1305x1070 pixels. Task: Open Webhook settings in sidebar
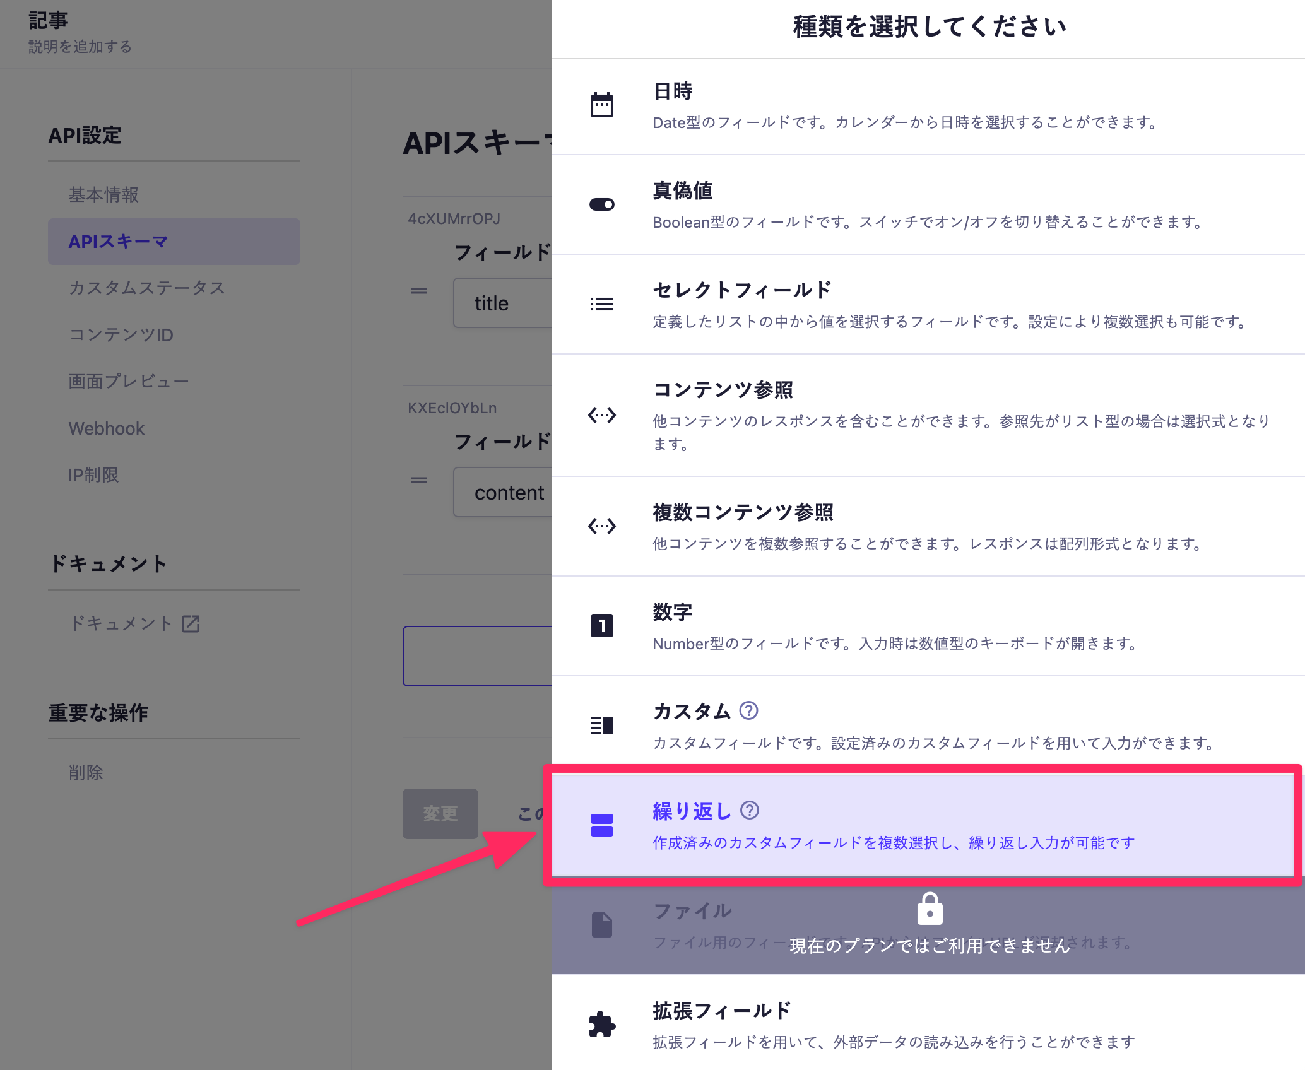(x=107, y=429)
